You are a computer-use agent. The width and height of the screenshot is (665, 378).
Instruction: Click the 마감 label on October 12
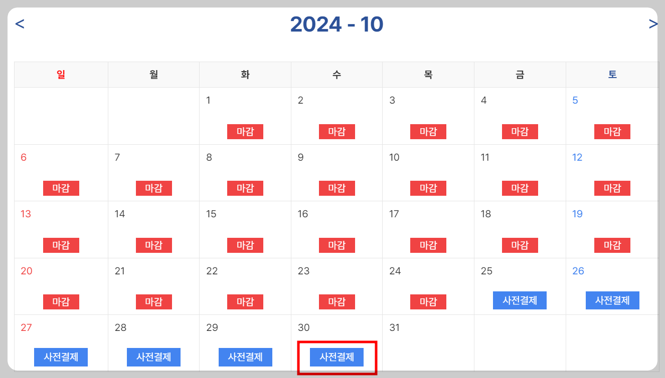coord(612,188)
